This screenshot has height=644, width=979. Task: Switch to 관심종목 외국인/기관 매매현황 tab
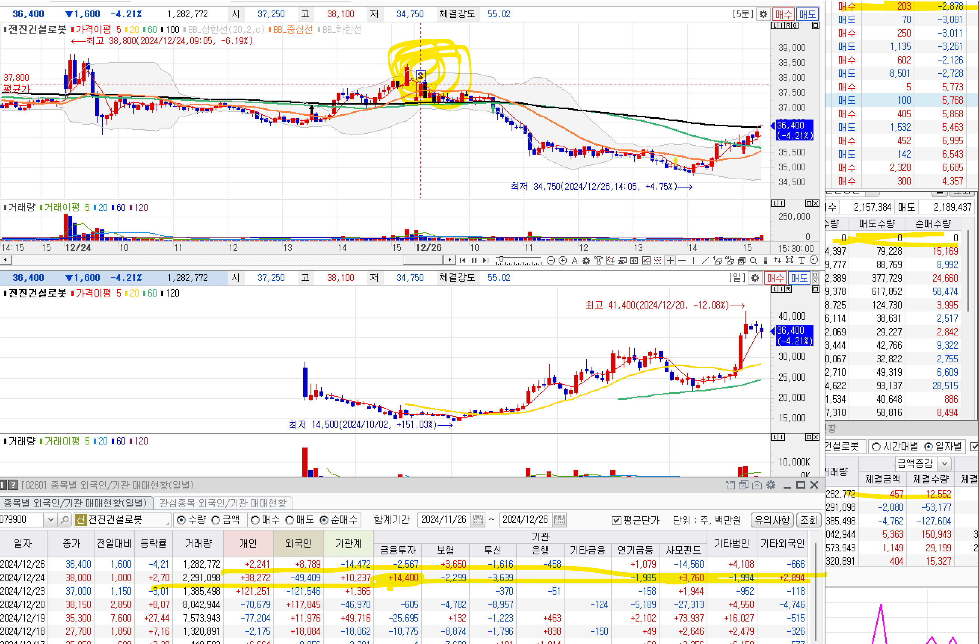coord(223,502)
